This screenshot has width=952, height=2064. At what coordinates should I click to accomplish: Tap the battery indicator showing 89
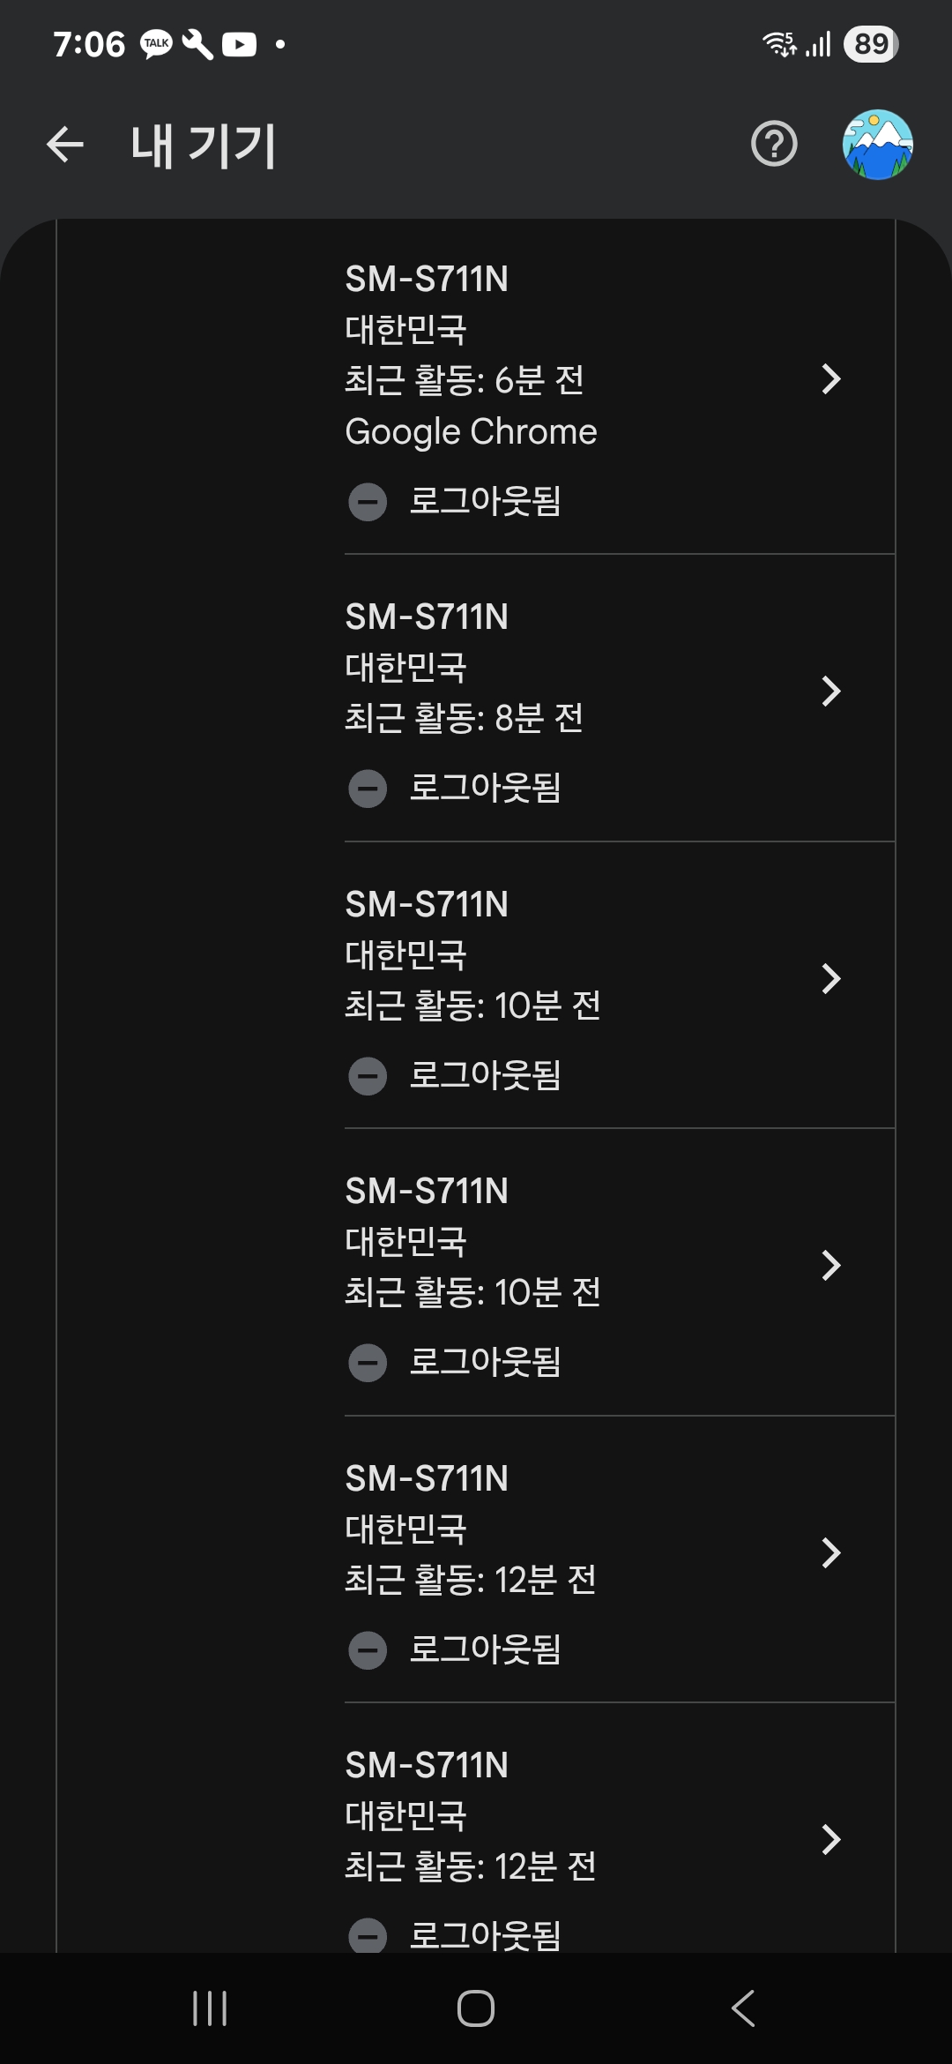pyautogui.click(x=870, y=44)
